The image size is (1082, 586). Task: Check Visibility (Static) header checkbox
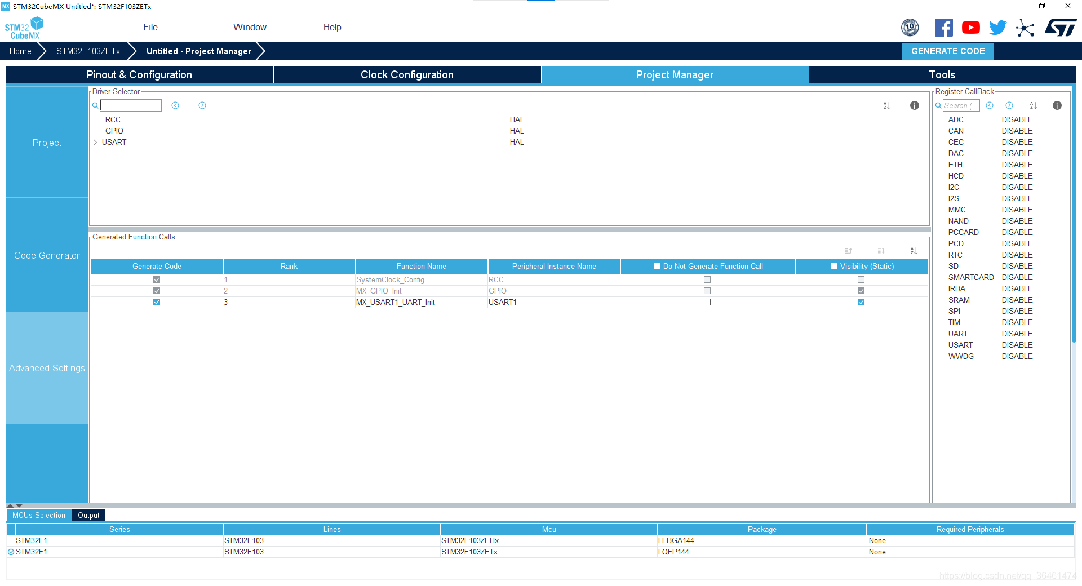click(x=834, y=266)
